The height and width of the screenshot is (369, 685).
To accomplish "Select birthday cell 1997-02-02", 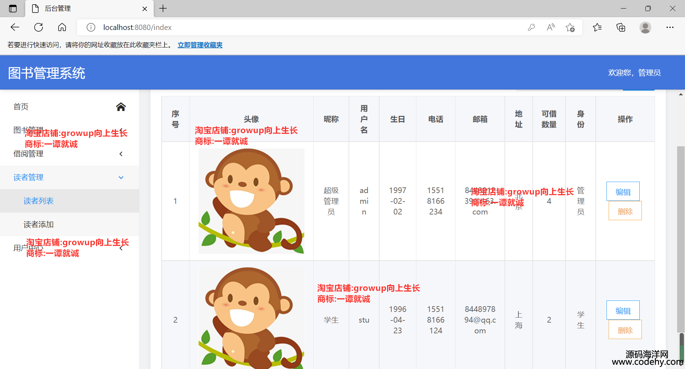I will pyautogui.click(x=397, y=201).
